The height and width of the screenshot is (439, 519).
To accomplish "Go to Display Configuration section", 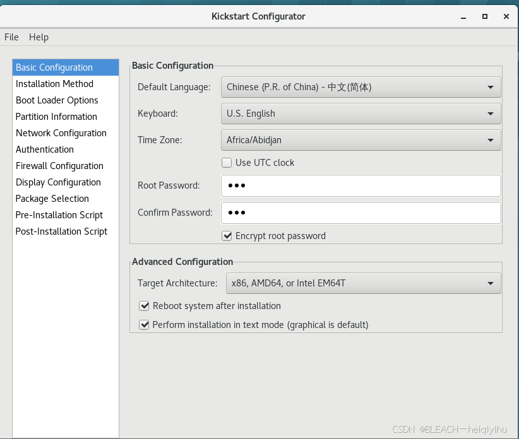I will click(x=66, y=182).
